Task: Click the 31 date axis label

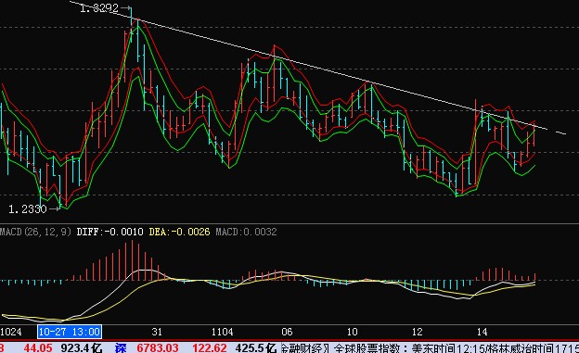Action: (x=157, y=332)
